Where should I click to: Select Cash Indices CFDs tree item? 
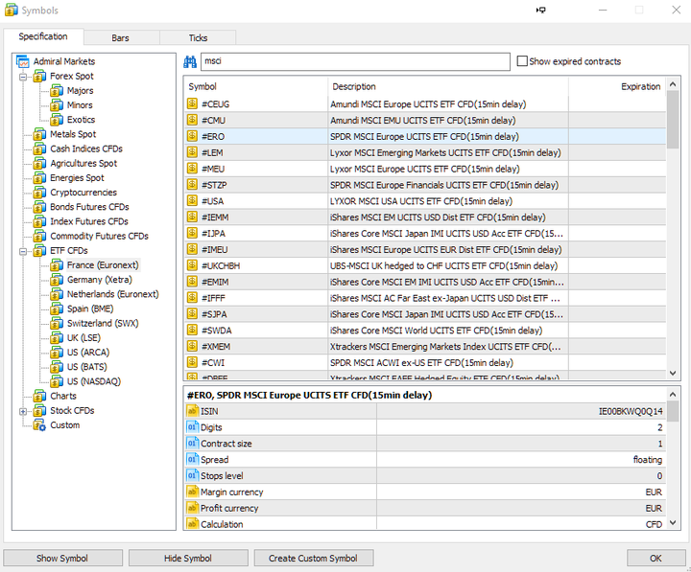[86, 149]
